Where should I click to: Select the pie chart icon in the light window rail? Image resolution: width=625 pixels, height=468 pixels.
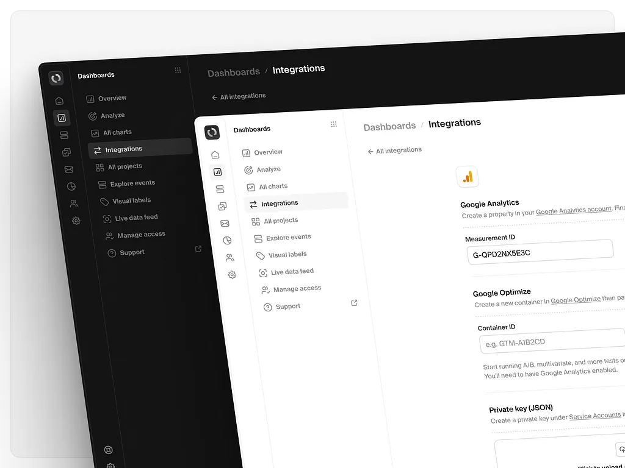pos(227,241)
